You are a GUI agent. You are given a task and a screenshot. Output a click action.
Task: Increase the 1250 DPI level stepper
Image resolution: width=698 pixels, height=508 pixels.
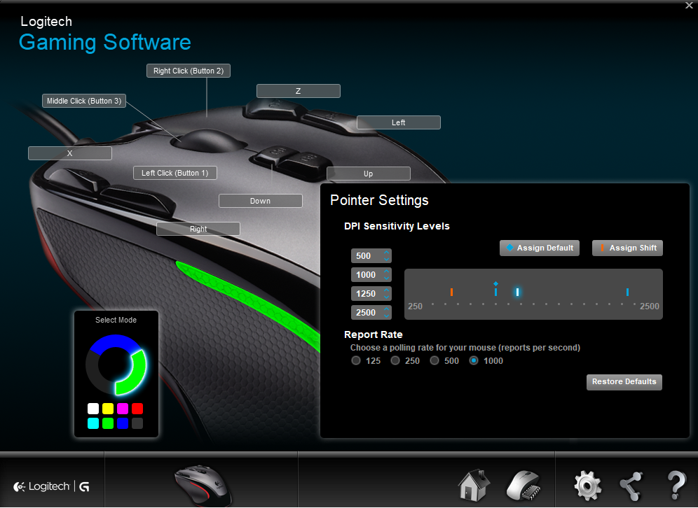[386, 290]
